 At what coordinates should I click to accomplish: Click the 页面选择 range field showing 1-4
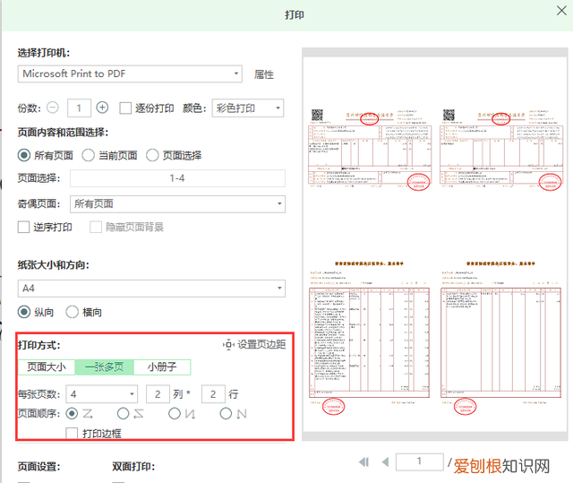pos(177,178)
